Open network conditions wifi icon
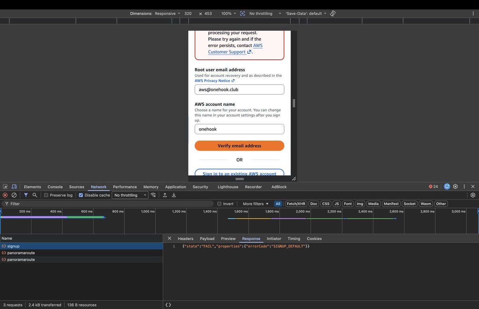Screen dimensions: 479x309 tap(153, 195)
